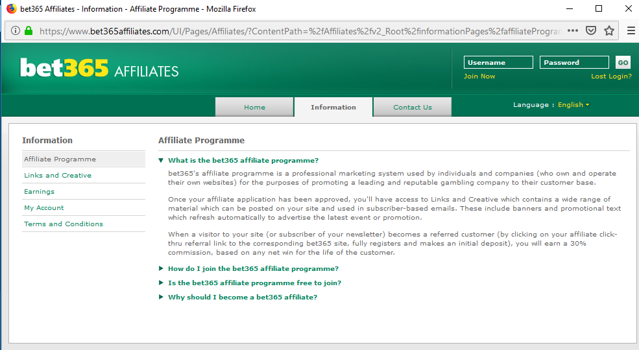This screenshot has width=639, height=350.
Task: Click 'Why should I become a bet365 affiliate?'
Action: coord(243,297)
